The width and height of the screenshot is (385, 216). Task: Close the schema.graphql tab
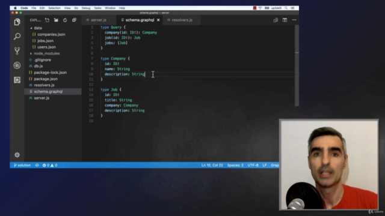[158, 20]
